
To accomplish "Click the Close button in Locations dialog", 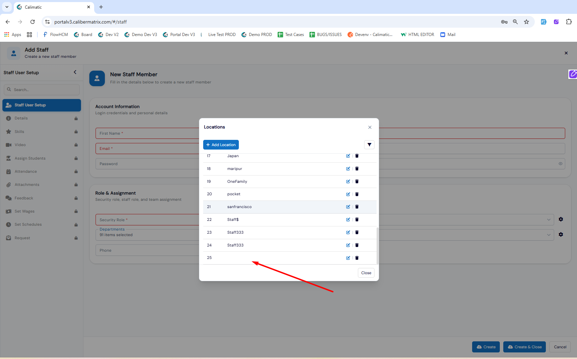I will (x=366, y=273).
